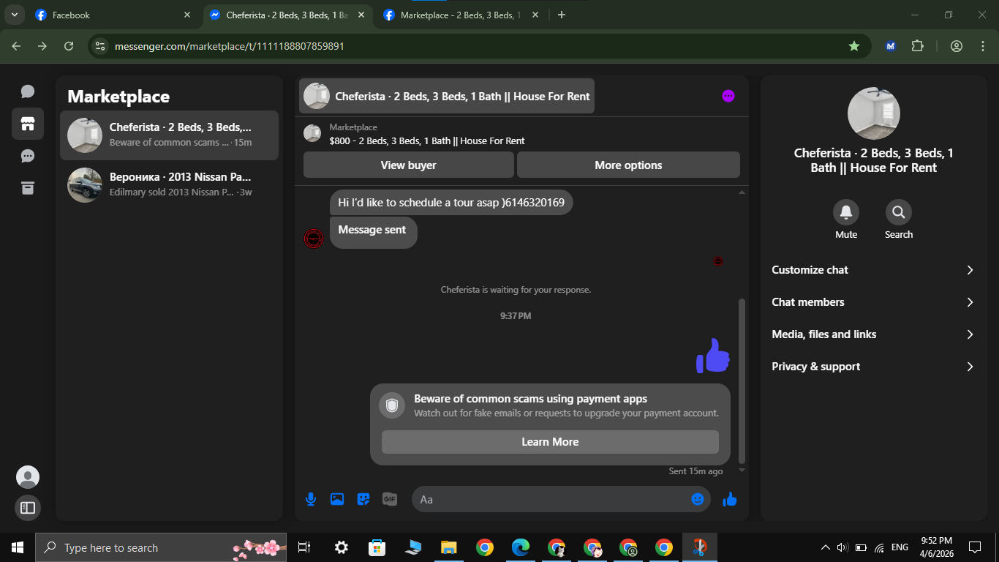Viewport: 999px width, 562px height.
Task: Open the Cheferista chat in list
Action: point(169,135)
